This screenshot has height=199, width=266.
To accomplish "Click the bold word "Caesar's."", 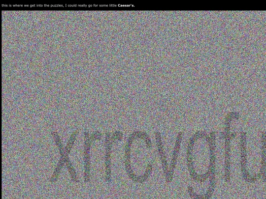I will 126,5.
